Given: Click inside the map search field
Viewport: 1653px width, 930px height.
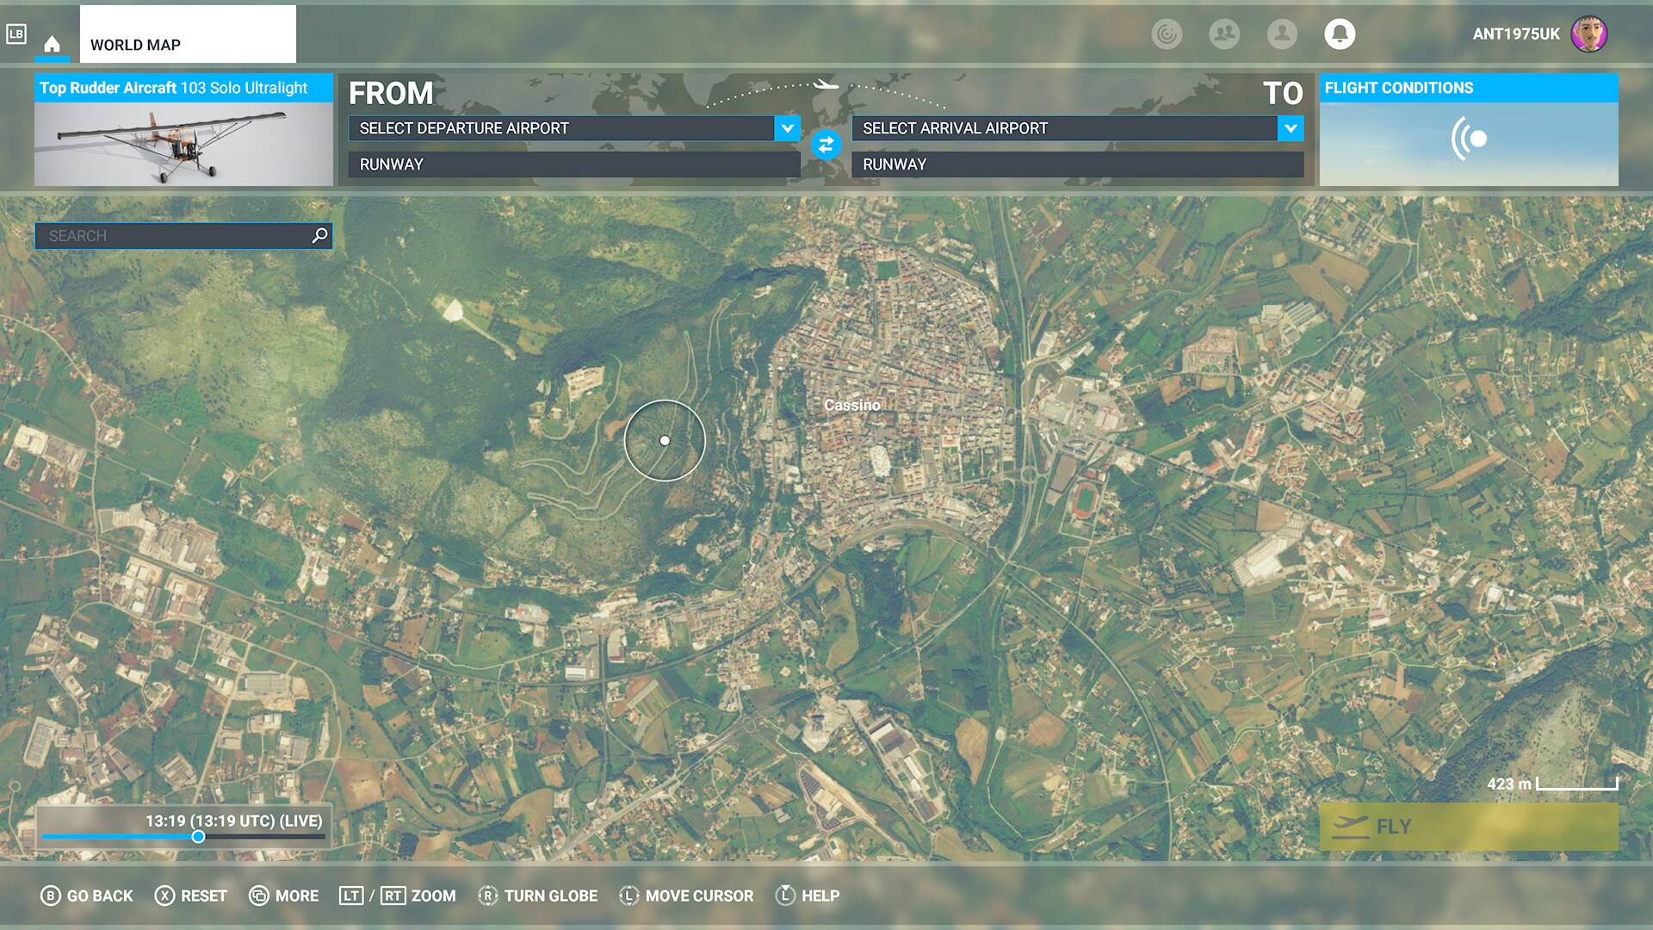Looking at the screenshot, I should [172, 234].
